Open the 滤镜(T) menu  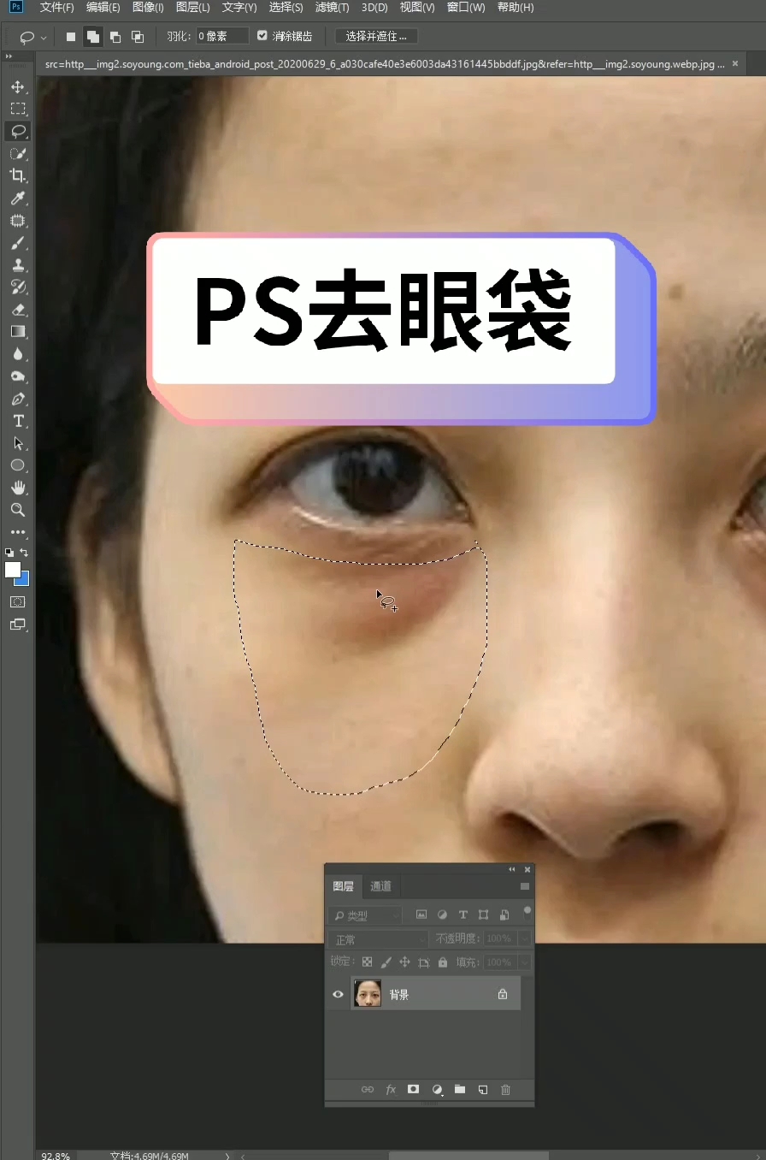coord(332,8)
